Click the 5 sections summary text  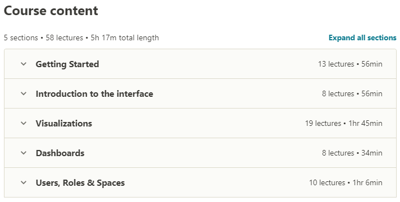click(x=21, y=37)
